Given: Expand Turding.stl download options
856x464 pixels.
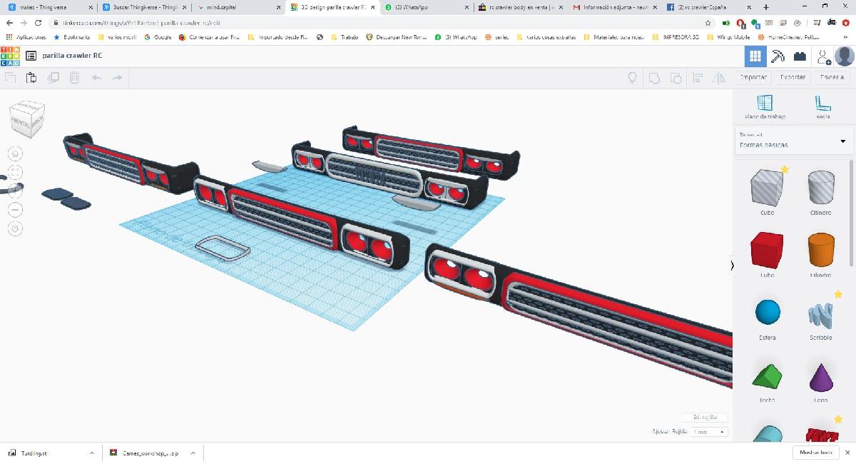Looking at the screenshot, I should 91,453.
